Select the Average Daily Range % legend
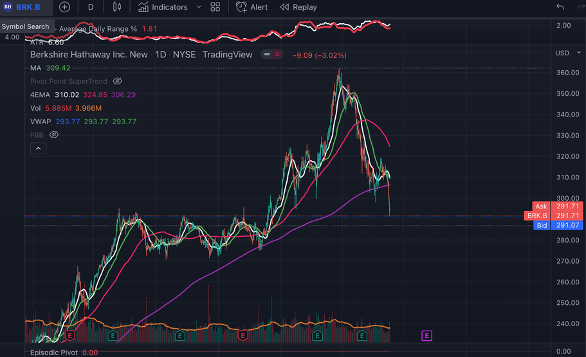This screenshot has width=586, height=357. 107,29
